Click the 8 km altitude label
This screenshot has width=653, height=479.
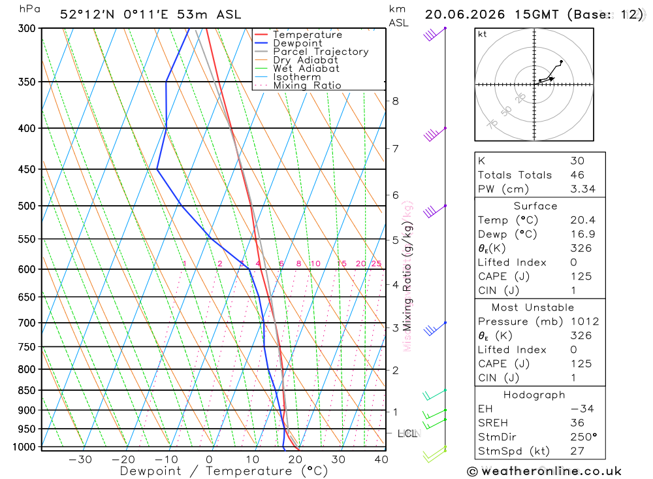(395, 101)
